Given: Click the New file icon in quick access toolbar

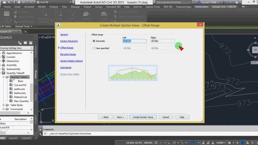Looking at the screenshot, I should click(x=4, y=2).
